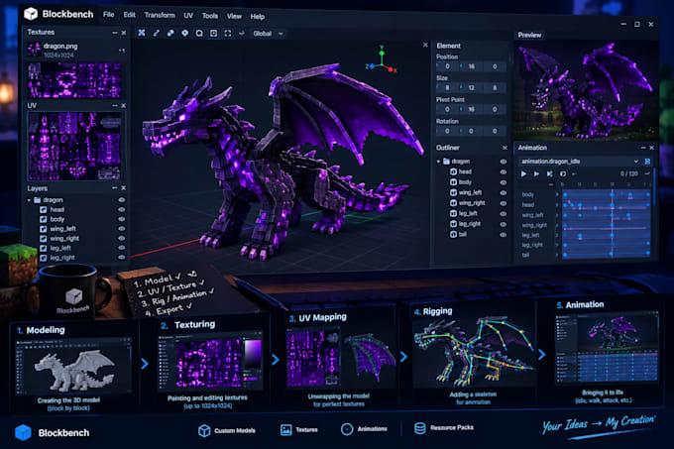Minimize the UV panel
This screenshot has height=449, width=674.
point(114,105)
